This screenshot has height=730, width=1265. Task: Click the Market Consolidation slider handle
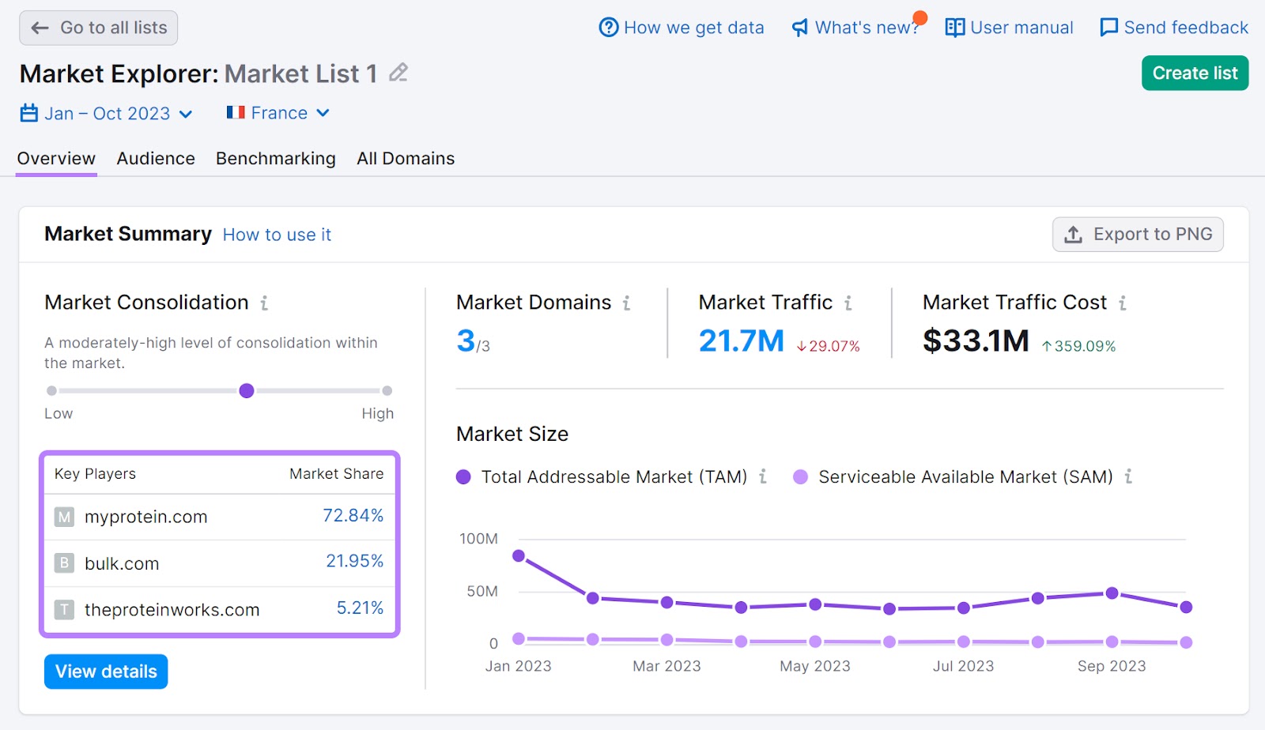[x=247, y=390]
